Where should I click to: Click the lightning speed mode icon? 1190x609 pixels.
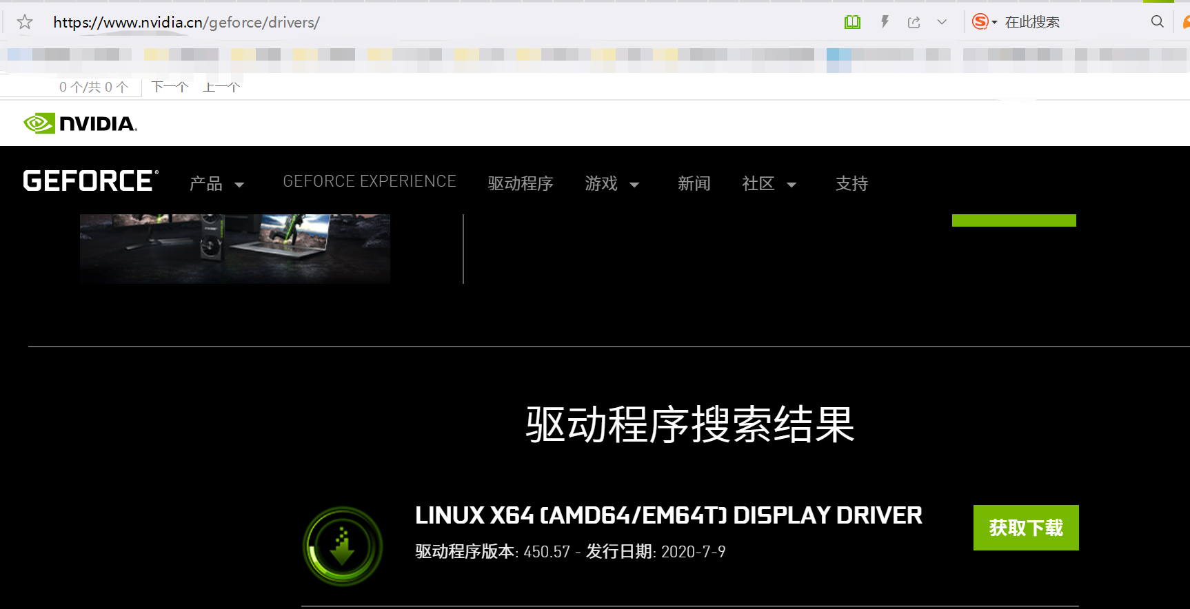point(885,22)
